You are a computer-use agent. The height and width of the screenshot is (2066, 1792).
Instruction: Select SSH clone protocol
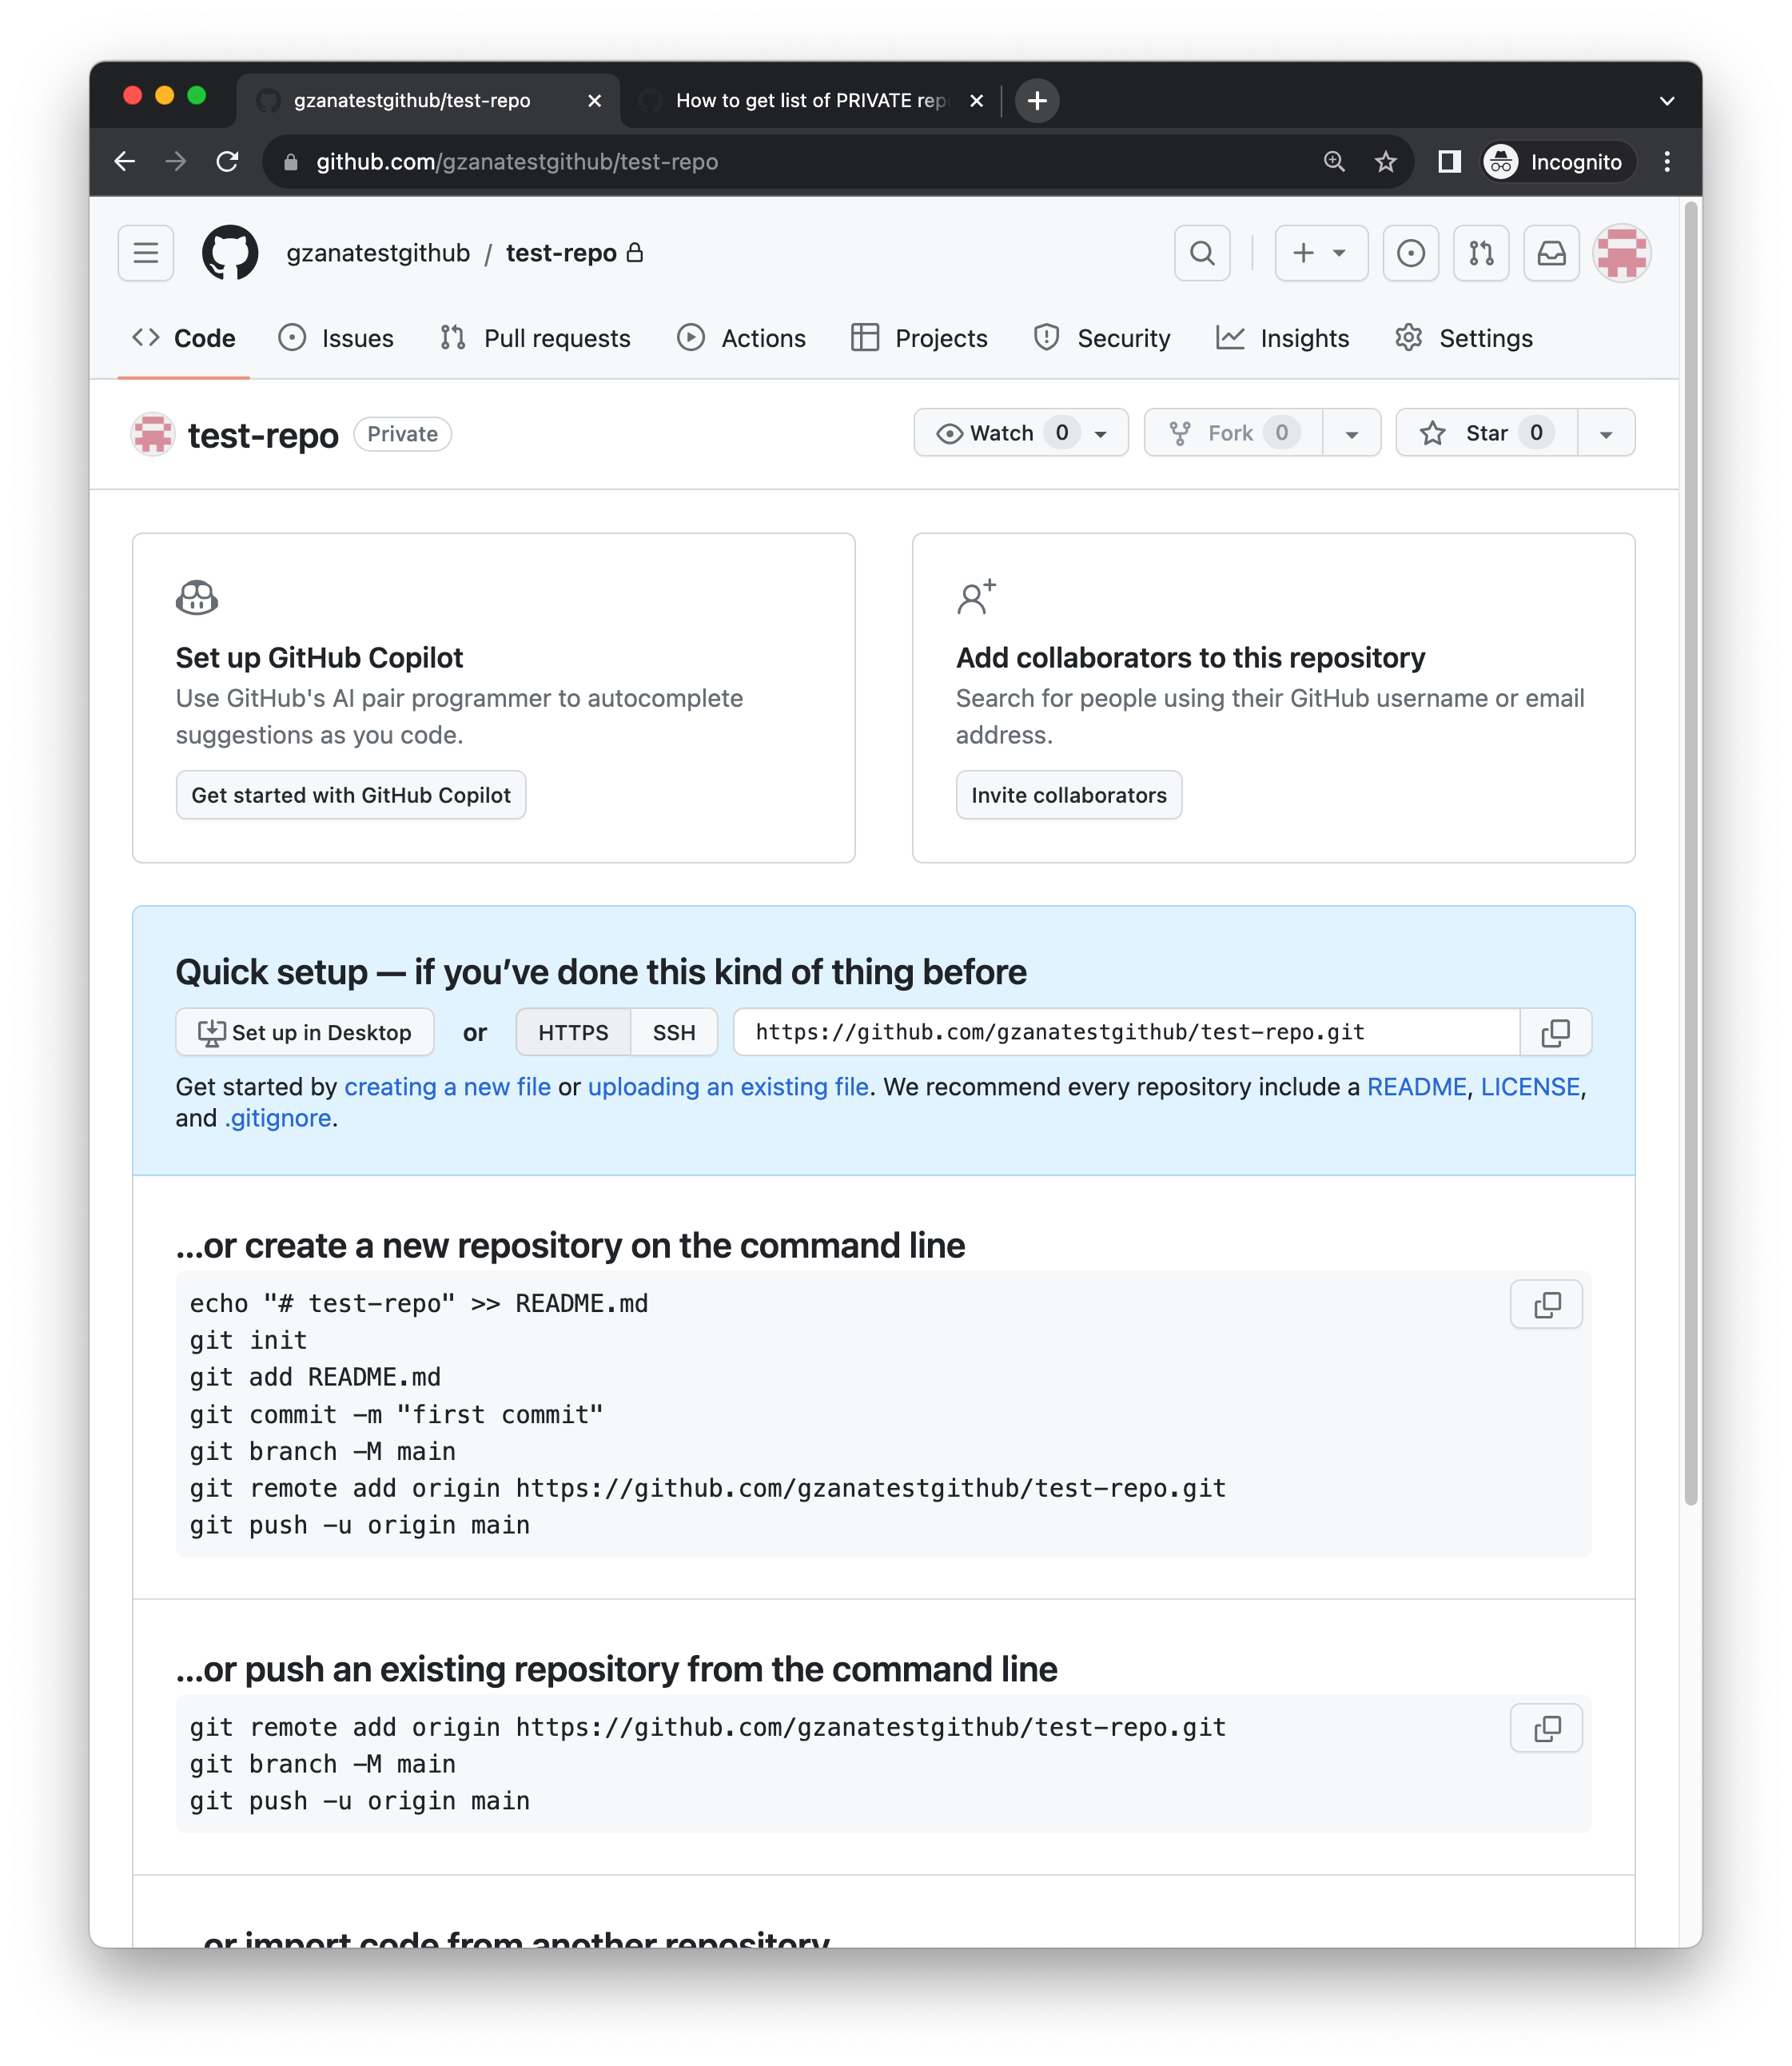pos(674,1032)
